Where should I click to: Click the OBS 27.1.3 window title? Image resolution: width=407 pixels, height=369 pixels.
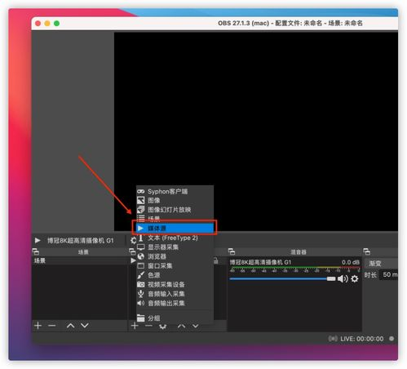point(290,23)
